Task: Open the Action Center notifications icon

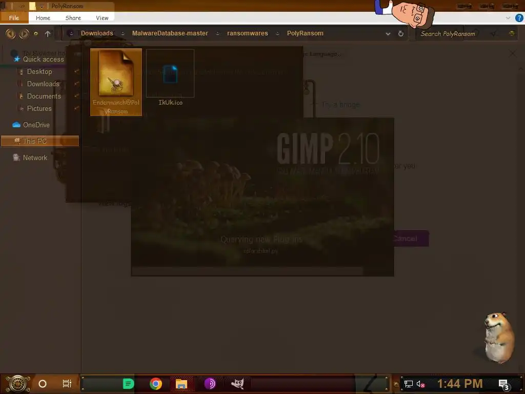Action: pos(504,385)
